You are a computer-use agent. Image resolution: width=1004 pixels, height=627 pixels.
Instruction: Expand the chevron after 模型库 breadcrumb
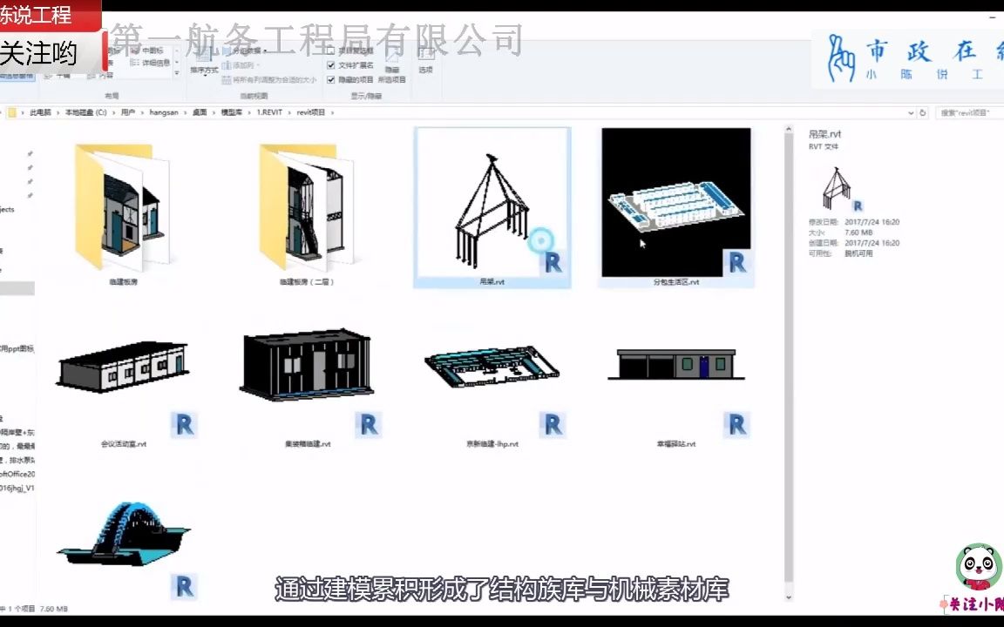(250, 112)
